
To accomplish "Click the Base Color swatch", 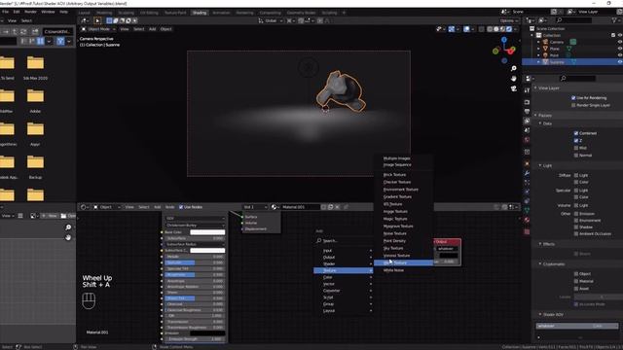I will pyautogui.click(x=207, y=232).
